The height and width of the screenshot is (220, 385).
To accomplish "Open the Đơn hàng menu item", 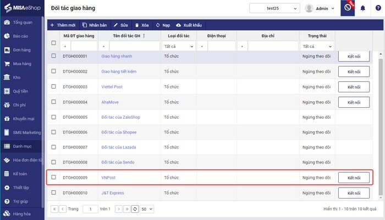I will 22,50.
